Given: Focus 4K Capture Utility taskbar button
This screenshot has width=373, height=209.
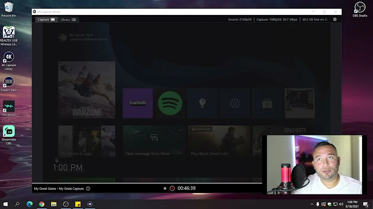Looking at the screenshot, I should click(x=90, y=204).
